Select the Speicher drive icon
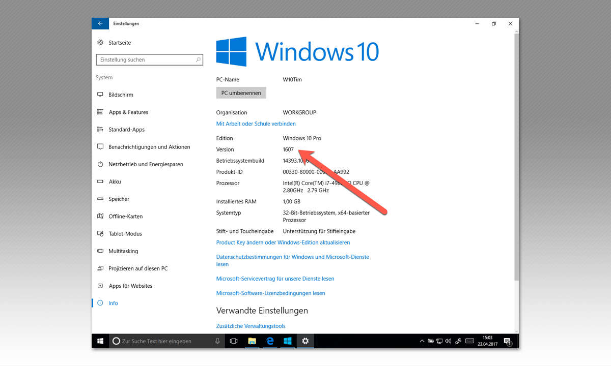This screenshot has height=366, width=611. [100, 199]
